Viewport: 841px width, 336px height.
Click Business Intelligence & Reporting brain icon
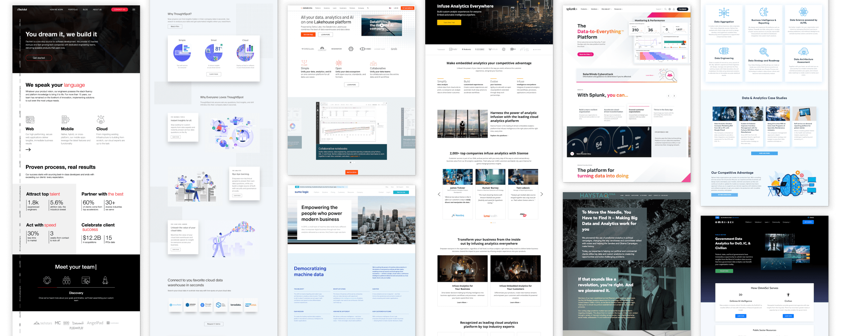tap(764, 12)
